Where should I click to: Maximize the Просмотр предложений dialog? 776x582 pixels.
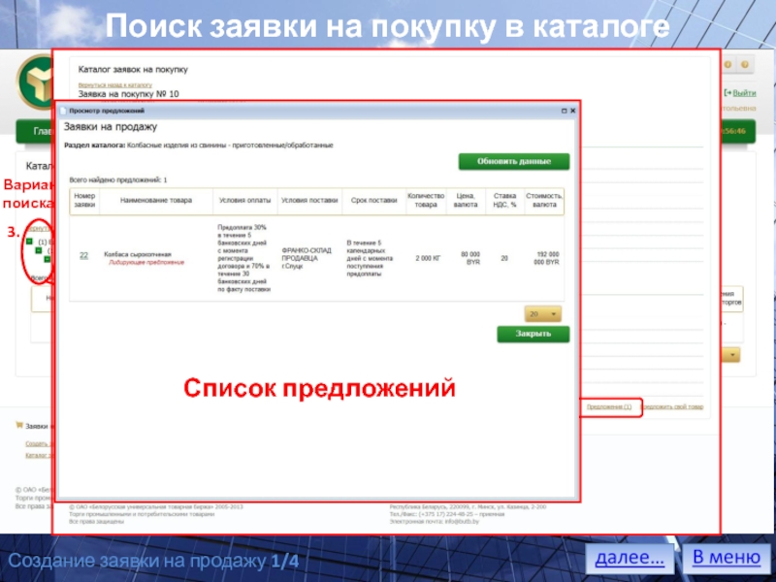(x=564, y=111)
